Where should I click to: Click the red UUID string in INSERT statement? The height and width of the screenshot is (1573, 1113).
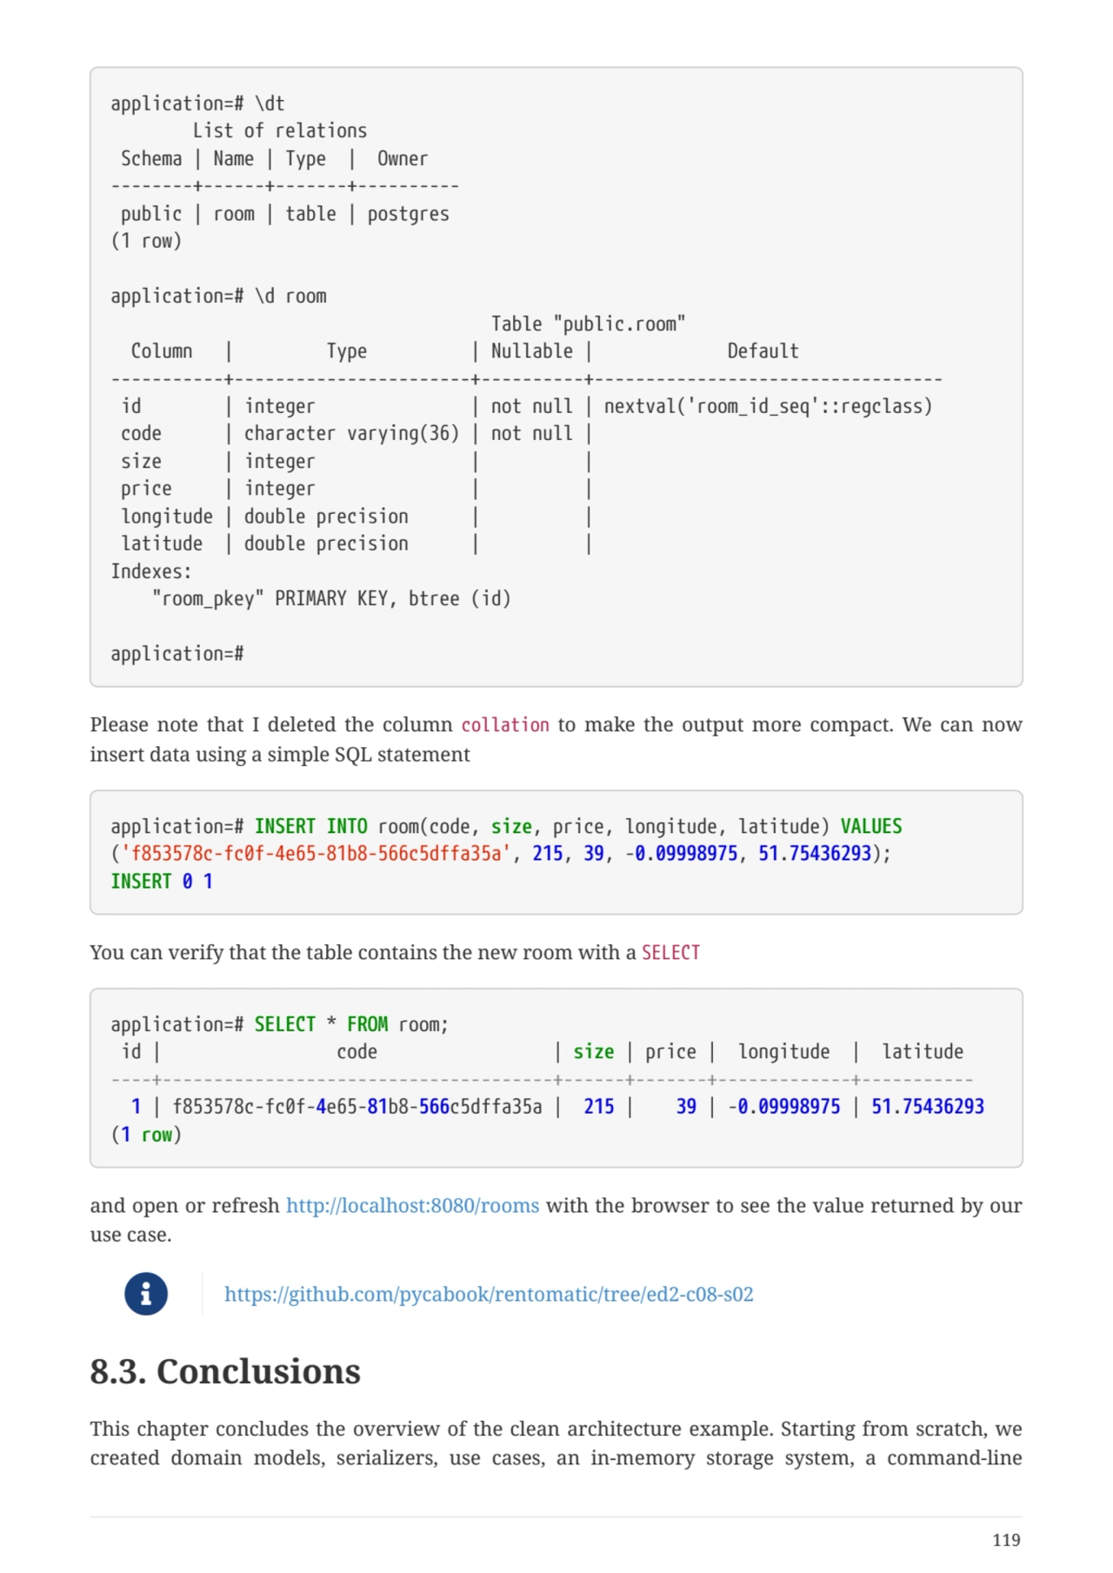315,854
